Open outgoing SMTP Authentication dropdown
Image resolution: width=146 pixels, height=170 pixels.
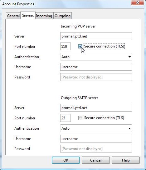(x=96, y=128)
